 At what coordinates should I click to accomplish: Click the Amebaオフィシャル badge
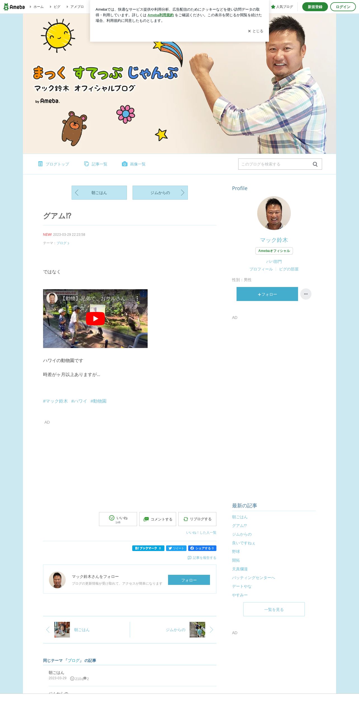pyautogui.click(x=274, y=251)
